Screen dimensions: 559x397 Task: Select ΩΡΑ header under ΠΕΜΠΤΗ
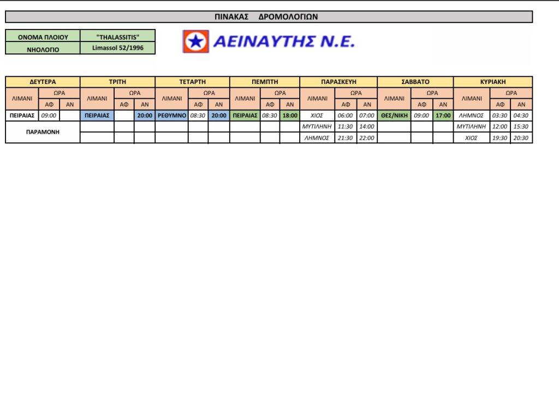point(280,93)
